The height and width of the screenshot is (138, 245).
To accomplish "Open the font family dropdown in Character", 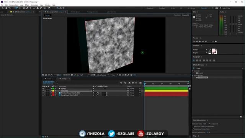I will pos(200,50).
